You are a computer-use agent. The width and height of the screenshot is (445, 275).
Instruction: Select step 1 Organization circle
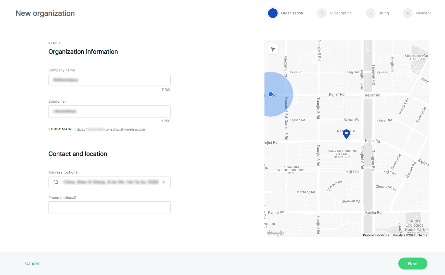(273, 13)
